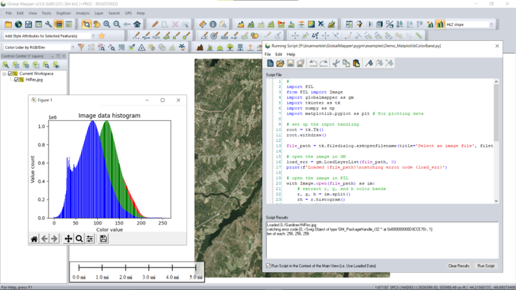
Task: Activate the Zoom to rectangle magnifier in Figure 1
Action: coord(79,238)
